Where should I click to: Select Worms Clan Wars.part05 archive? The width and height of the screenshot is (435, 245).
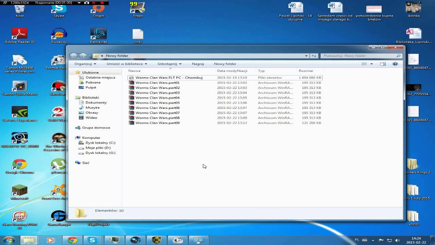click(225, 103)
